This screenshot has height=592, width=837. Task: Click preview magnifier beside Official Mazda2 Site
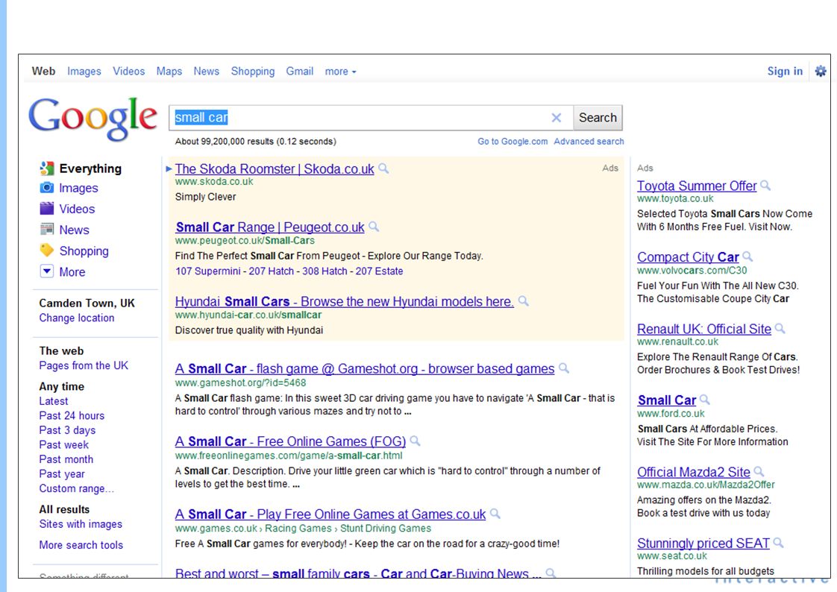(x=759, y=471)
